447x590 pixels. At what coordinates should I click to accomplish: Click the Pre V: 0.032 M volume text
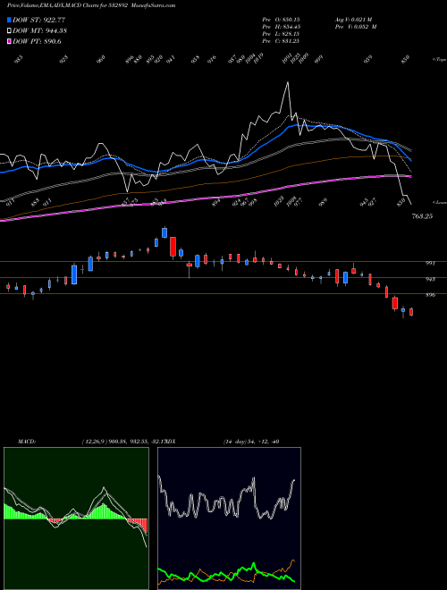(x=356, y=27)
